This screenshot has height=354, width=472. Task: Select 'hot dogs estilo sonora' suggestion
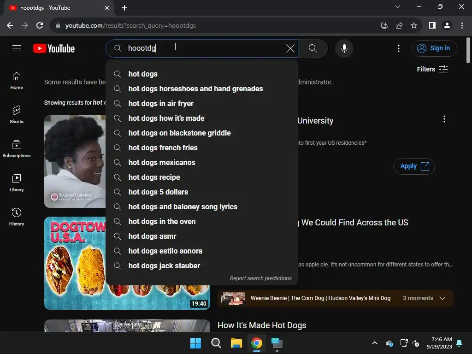pos(202,251)
